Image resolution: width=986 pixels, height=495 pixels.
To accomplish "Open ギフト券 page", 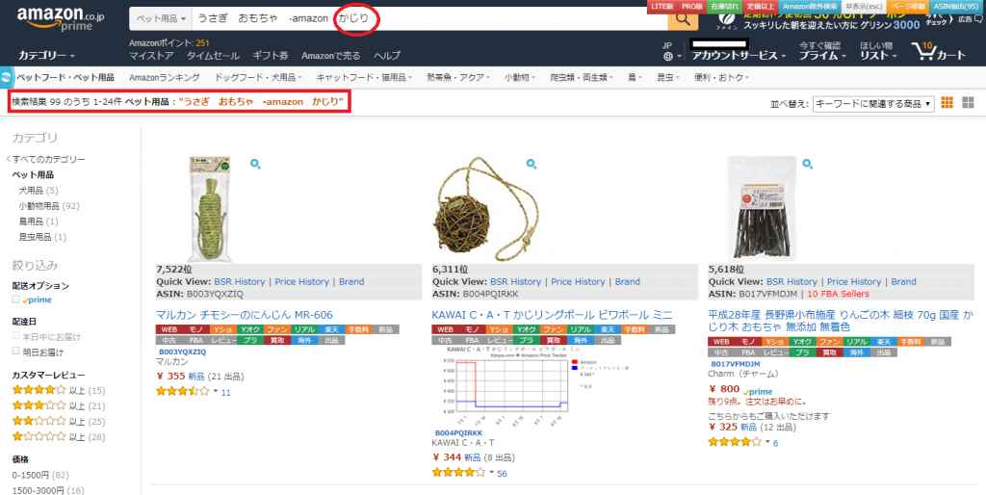I will (271, 55).
